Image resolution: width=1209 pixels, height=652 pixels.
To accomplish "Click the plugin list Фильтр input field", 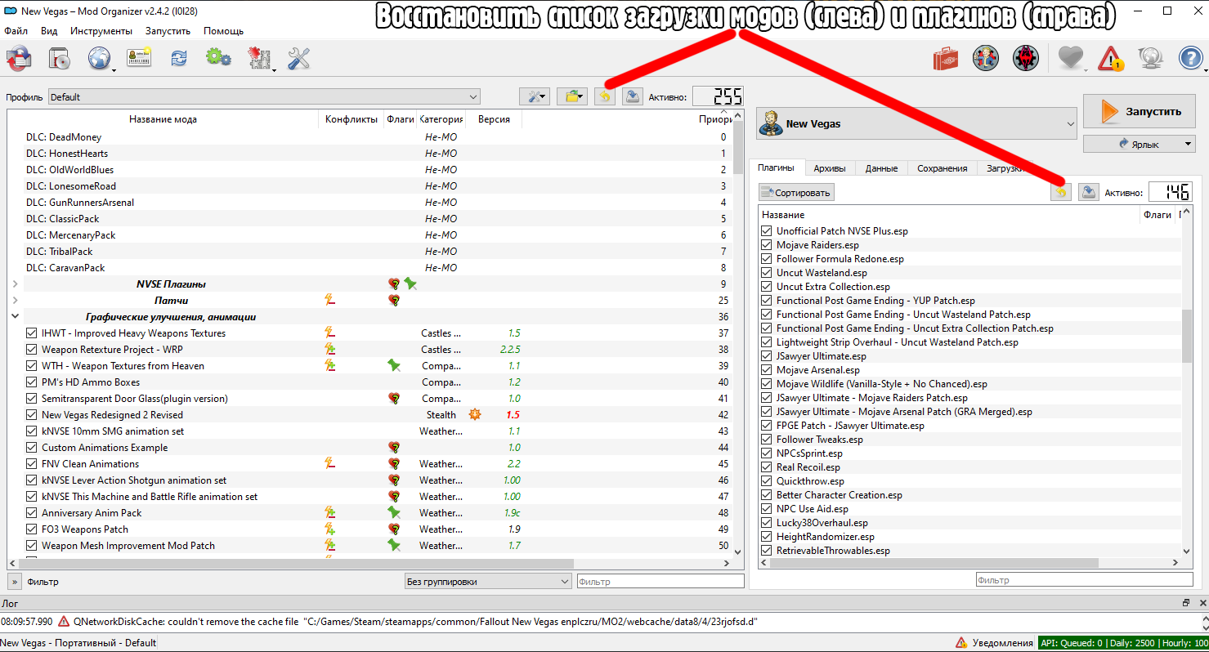I will point(1085,580).
